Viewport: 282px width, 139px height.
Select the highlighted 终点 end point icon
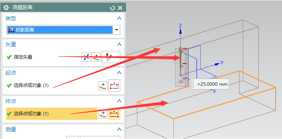114,114
